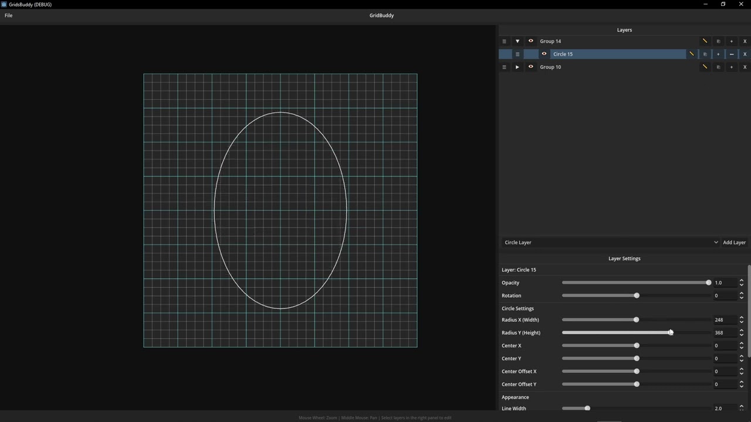
Task: Duplicate Group 14 with its copy icon
Action: [x=718, y=41]
